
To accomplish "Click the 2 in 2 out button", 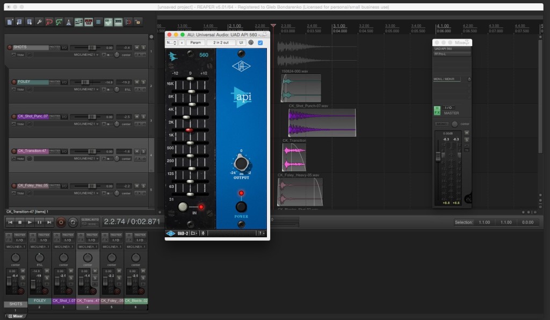I will click(220, 42).
